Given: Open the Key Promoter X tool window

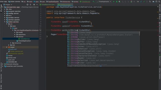Looking at the screenshot, I should click(x=160, y=28).
